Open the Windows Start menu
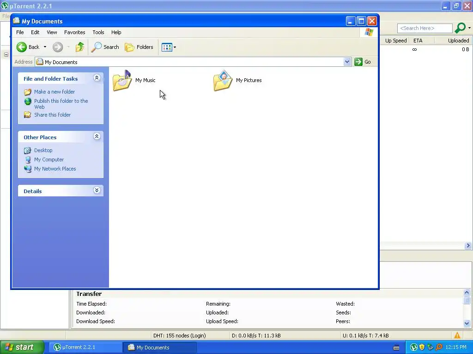 22,348
